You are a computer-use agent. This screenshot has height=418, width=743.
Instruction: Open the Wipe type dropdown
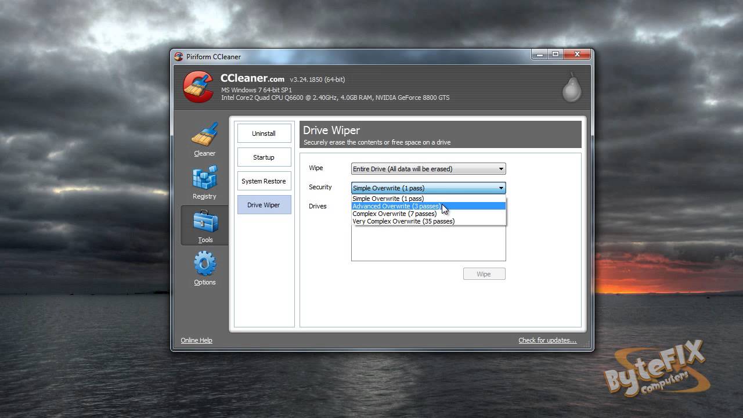[x=428, y=169]
